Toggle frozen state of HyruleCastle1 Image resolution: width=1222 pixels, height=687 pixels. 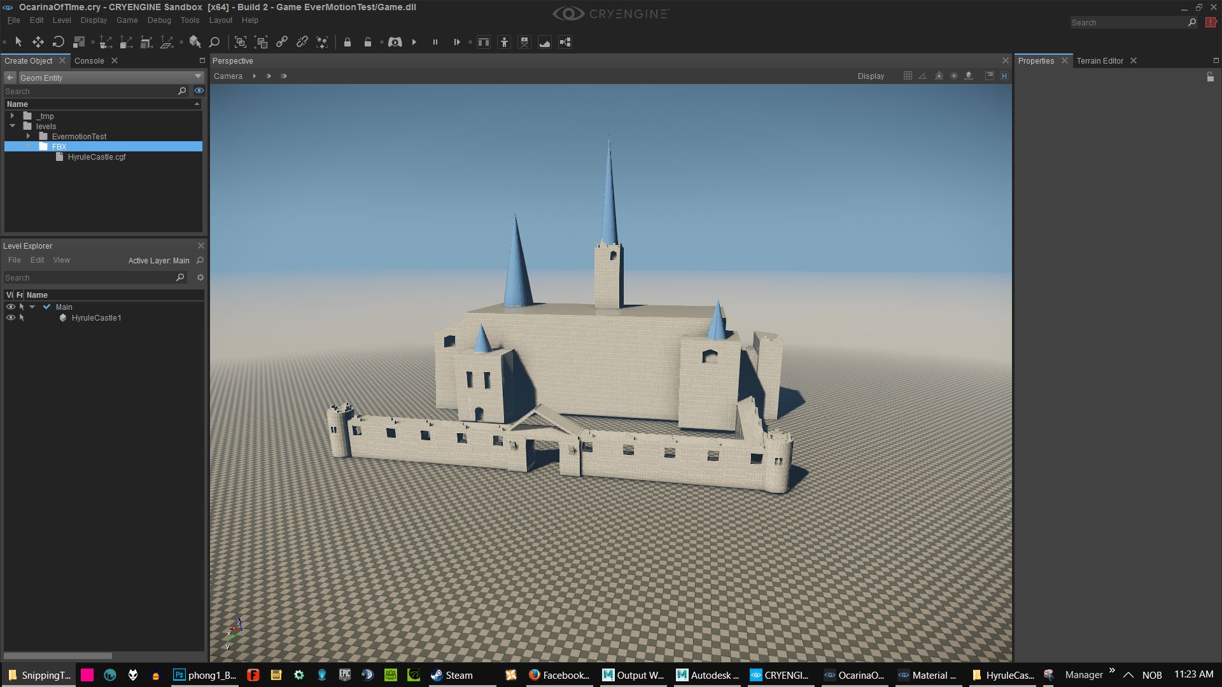point(22,317)
